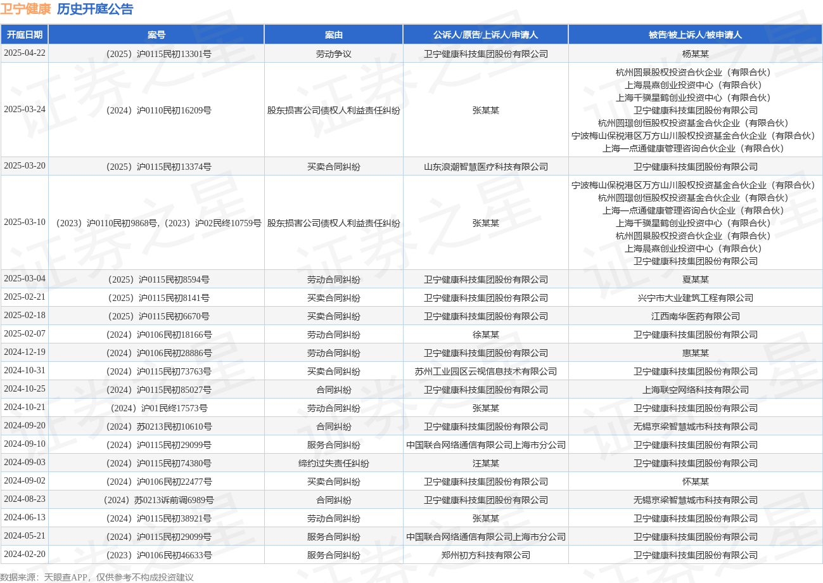
Task: Click date 2025-03-24
Action: pyautogui.click(x=25, y=109)
